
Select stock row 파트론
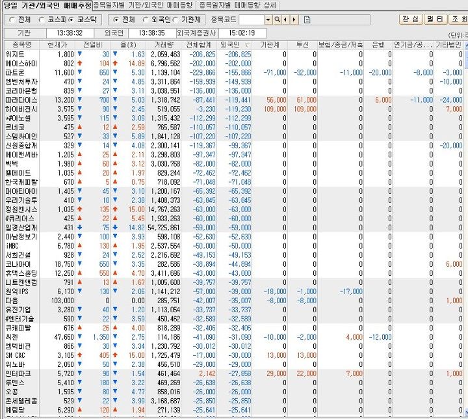234,73
